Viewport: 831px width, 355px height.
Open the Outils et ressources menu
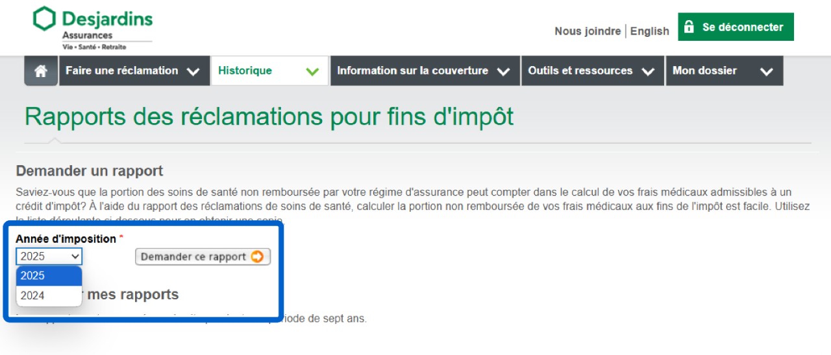(x=580, y=71)
